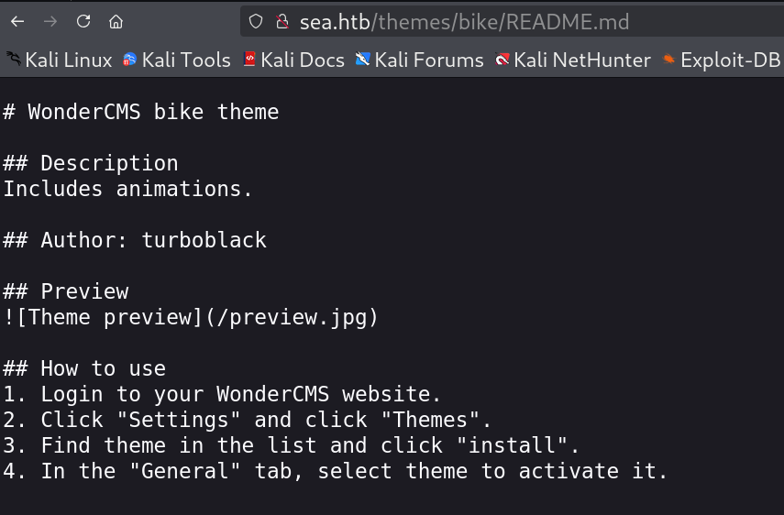The image size is (784, 515).
Task: Click the "WonderCMS bike theme" heading text
Action: (x=153, y=112)
